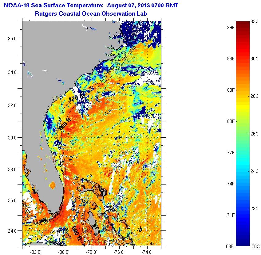This screenshot has height=255, width=261.
Task: Click the 36 0' latitude label
Action: pyautogui.click(x=13, y=39)
